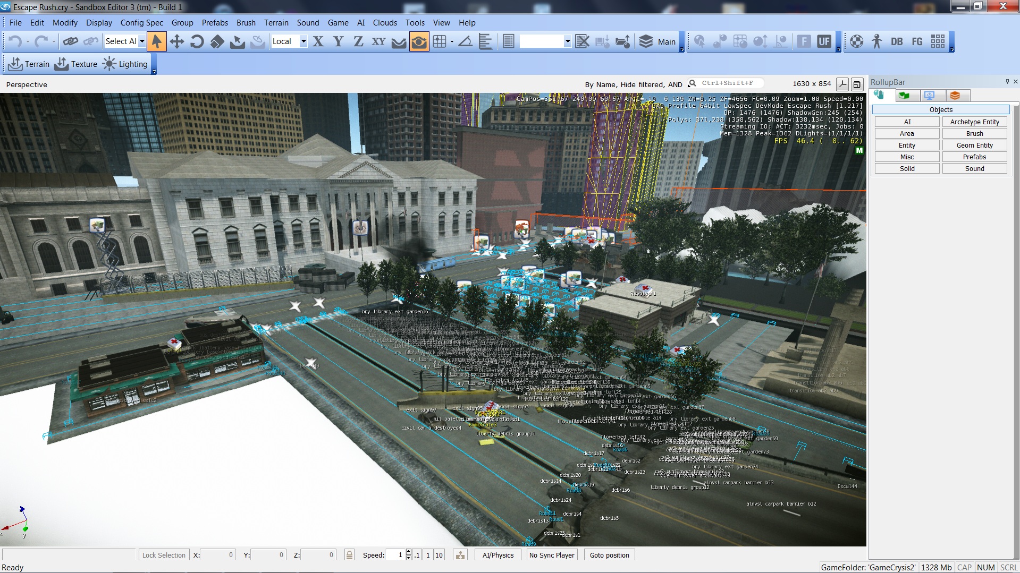This screenshot has height=573, width=1020.
Task: Click the Speed value input field
Action: pyautogui.click(x=395, y=555)
